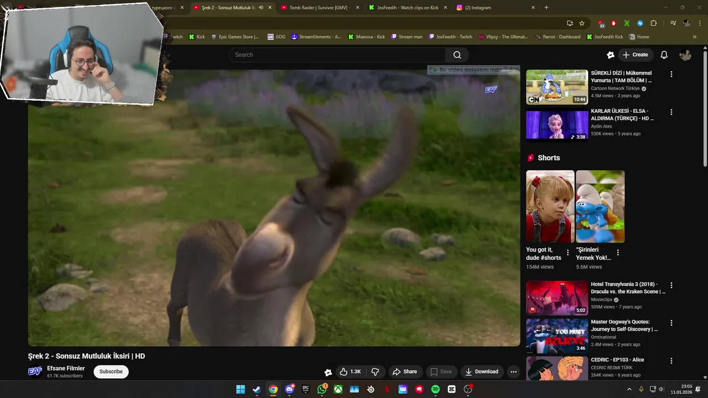Click the Save button

[441, 371]
